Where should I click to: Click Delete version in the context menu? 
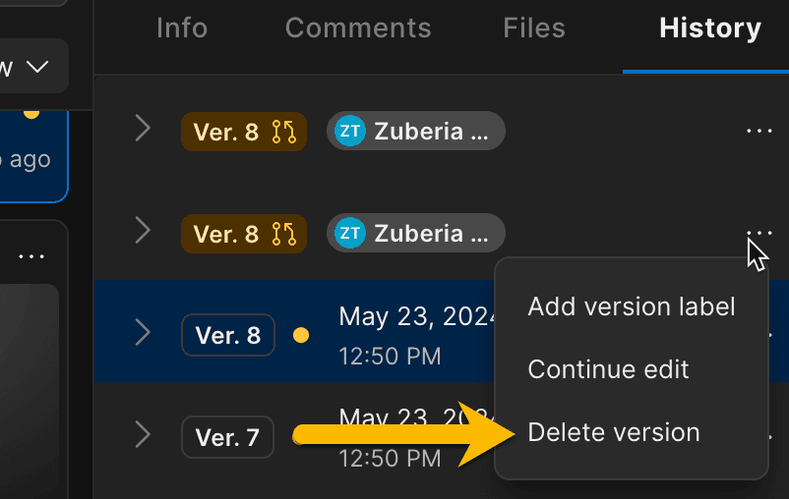tap(614, 432)
